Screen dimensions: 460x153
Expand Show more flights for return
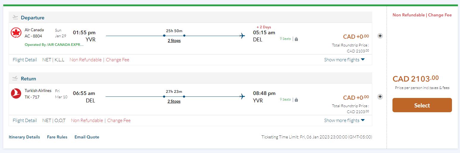pos(344,120)
